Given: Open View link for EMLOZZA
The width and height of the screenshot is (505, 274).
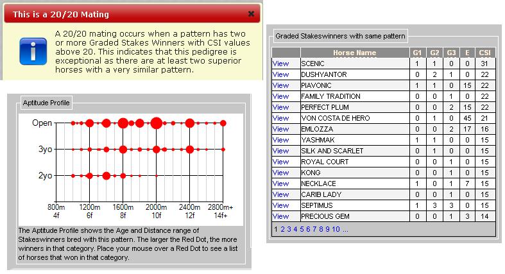Looking at the screenshot, I should pos(280,129).
